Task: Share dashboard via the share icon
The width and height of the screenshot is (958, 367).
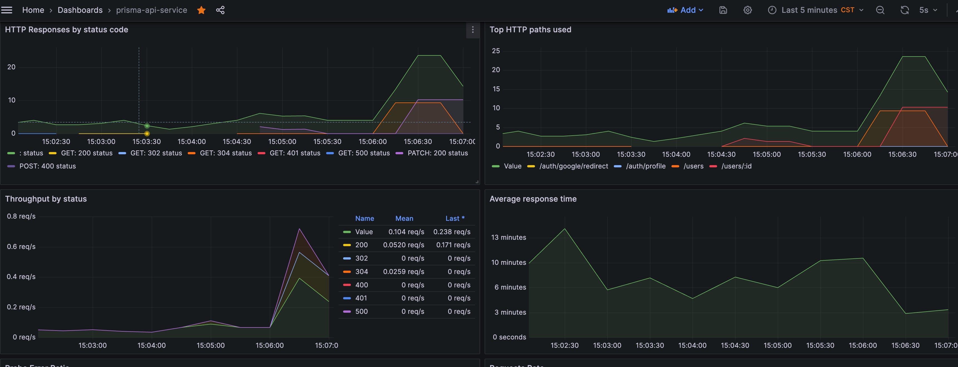Action: pyautogui.click(x=220, y=10)
